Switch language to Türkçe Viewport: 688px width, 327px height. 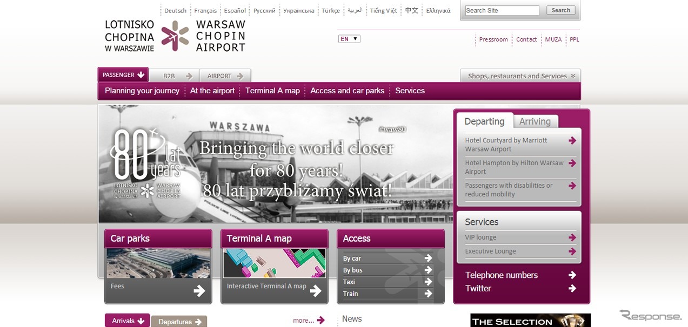[331, 11]
